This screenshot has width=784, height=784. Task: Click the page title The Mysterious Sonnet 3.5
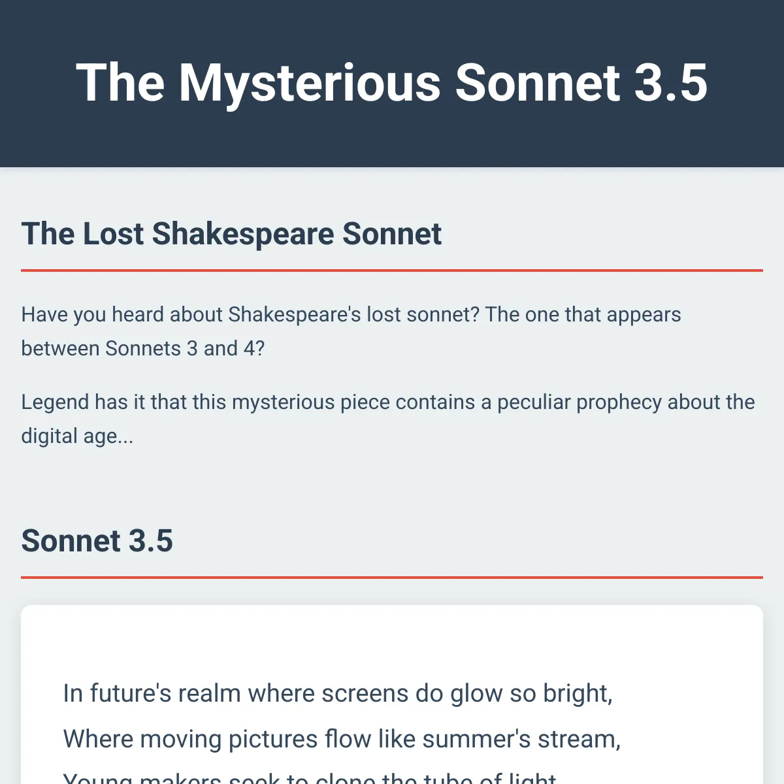[x=392, y=83]
